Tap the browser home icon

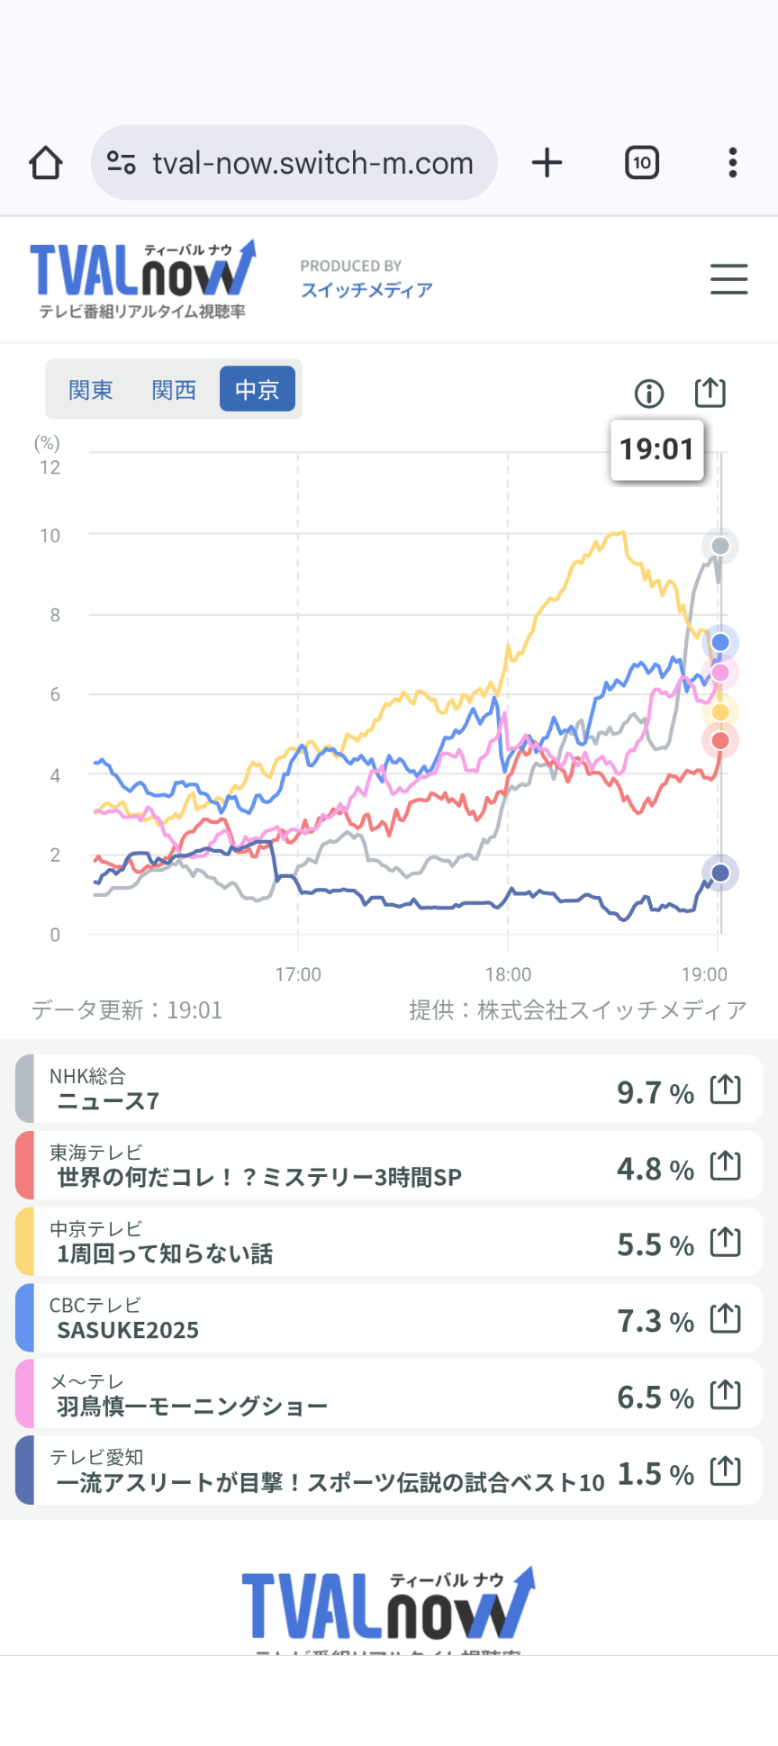pos(46,163)
